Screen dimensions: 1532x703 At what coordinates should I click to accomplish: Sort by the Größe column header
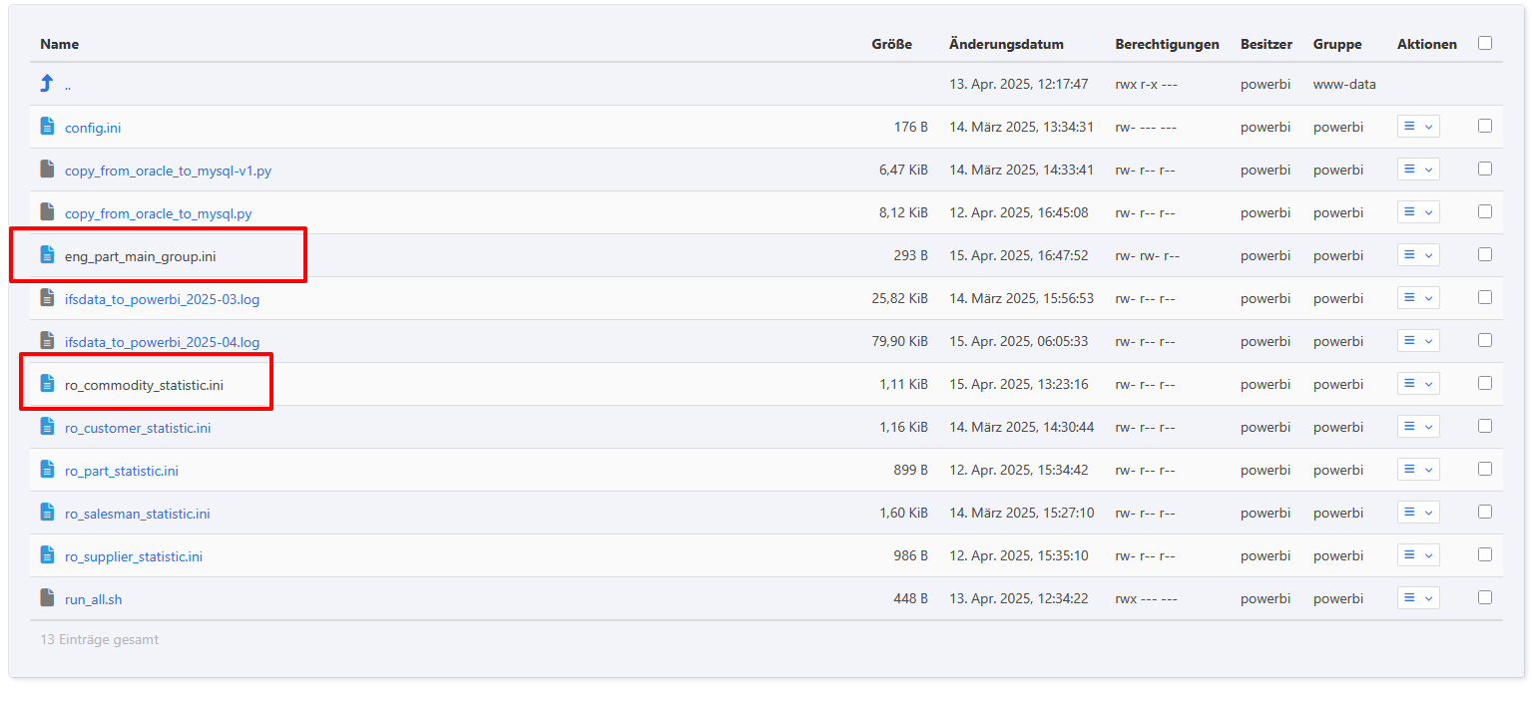891,44
